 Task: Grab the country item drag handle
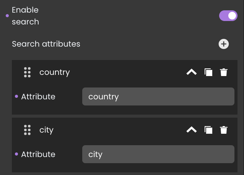(x=27, y=72)
